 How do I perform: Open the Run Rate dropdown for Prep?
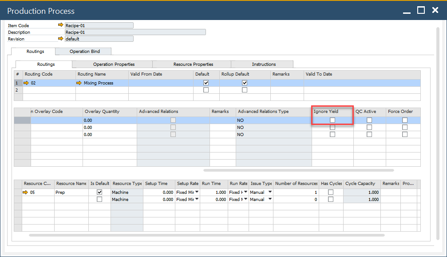click(245, 192)
